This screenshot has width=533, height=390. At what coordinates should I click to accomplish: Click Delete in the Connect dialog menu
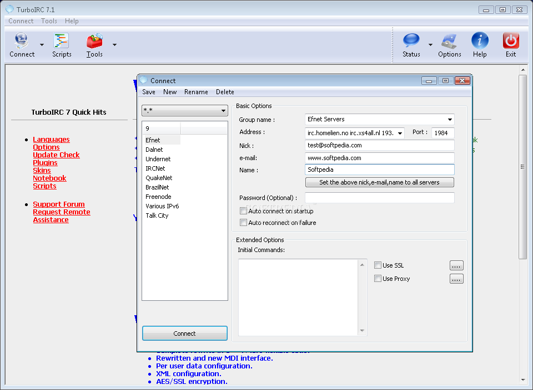(225, 92)
